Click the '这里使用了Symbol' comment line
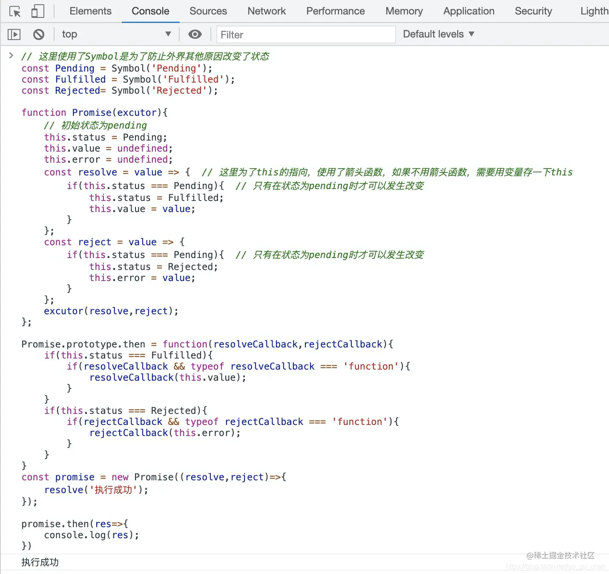This screenshot has width=609, height=574. [145, 56]
